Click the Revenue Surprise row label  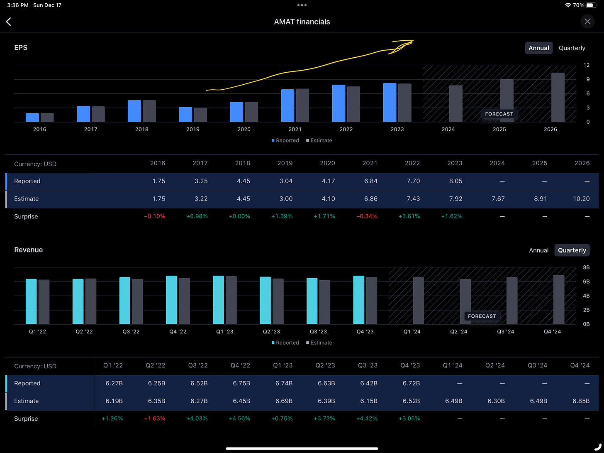pyautogui.click(x=26, y=419)
